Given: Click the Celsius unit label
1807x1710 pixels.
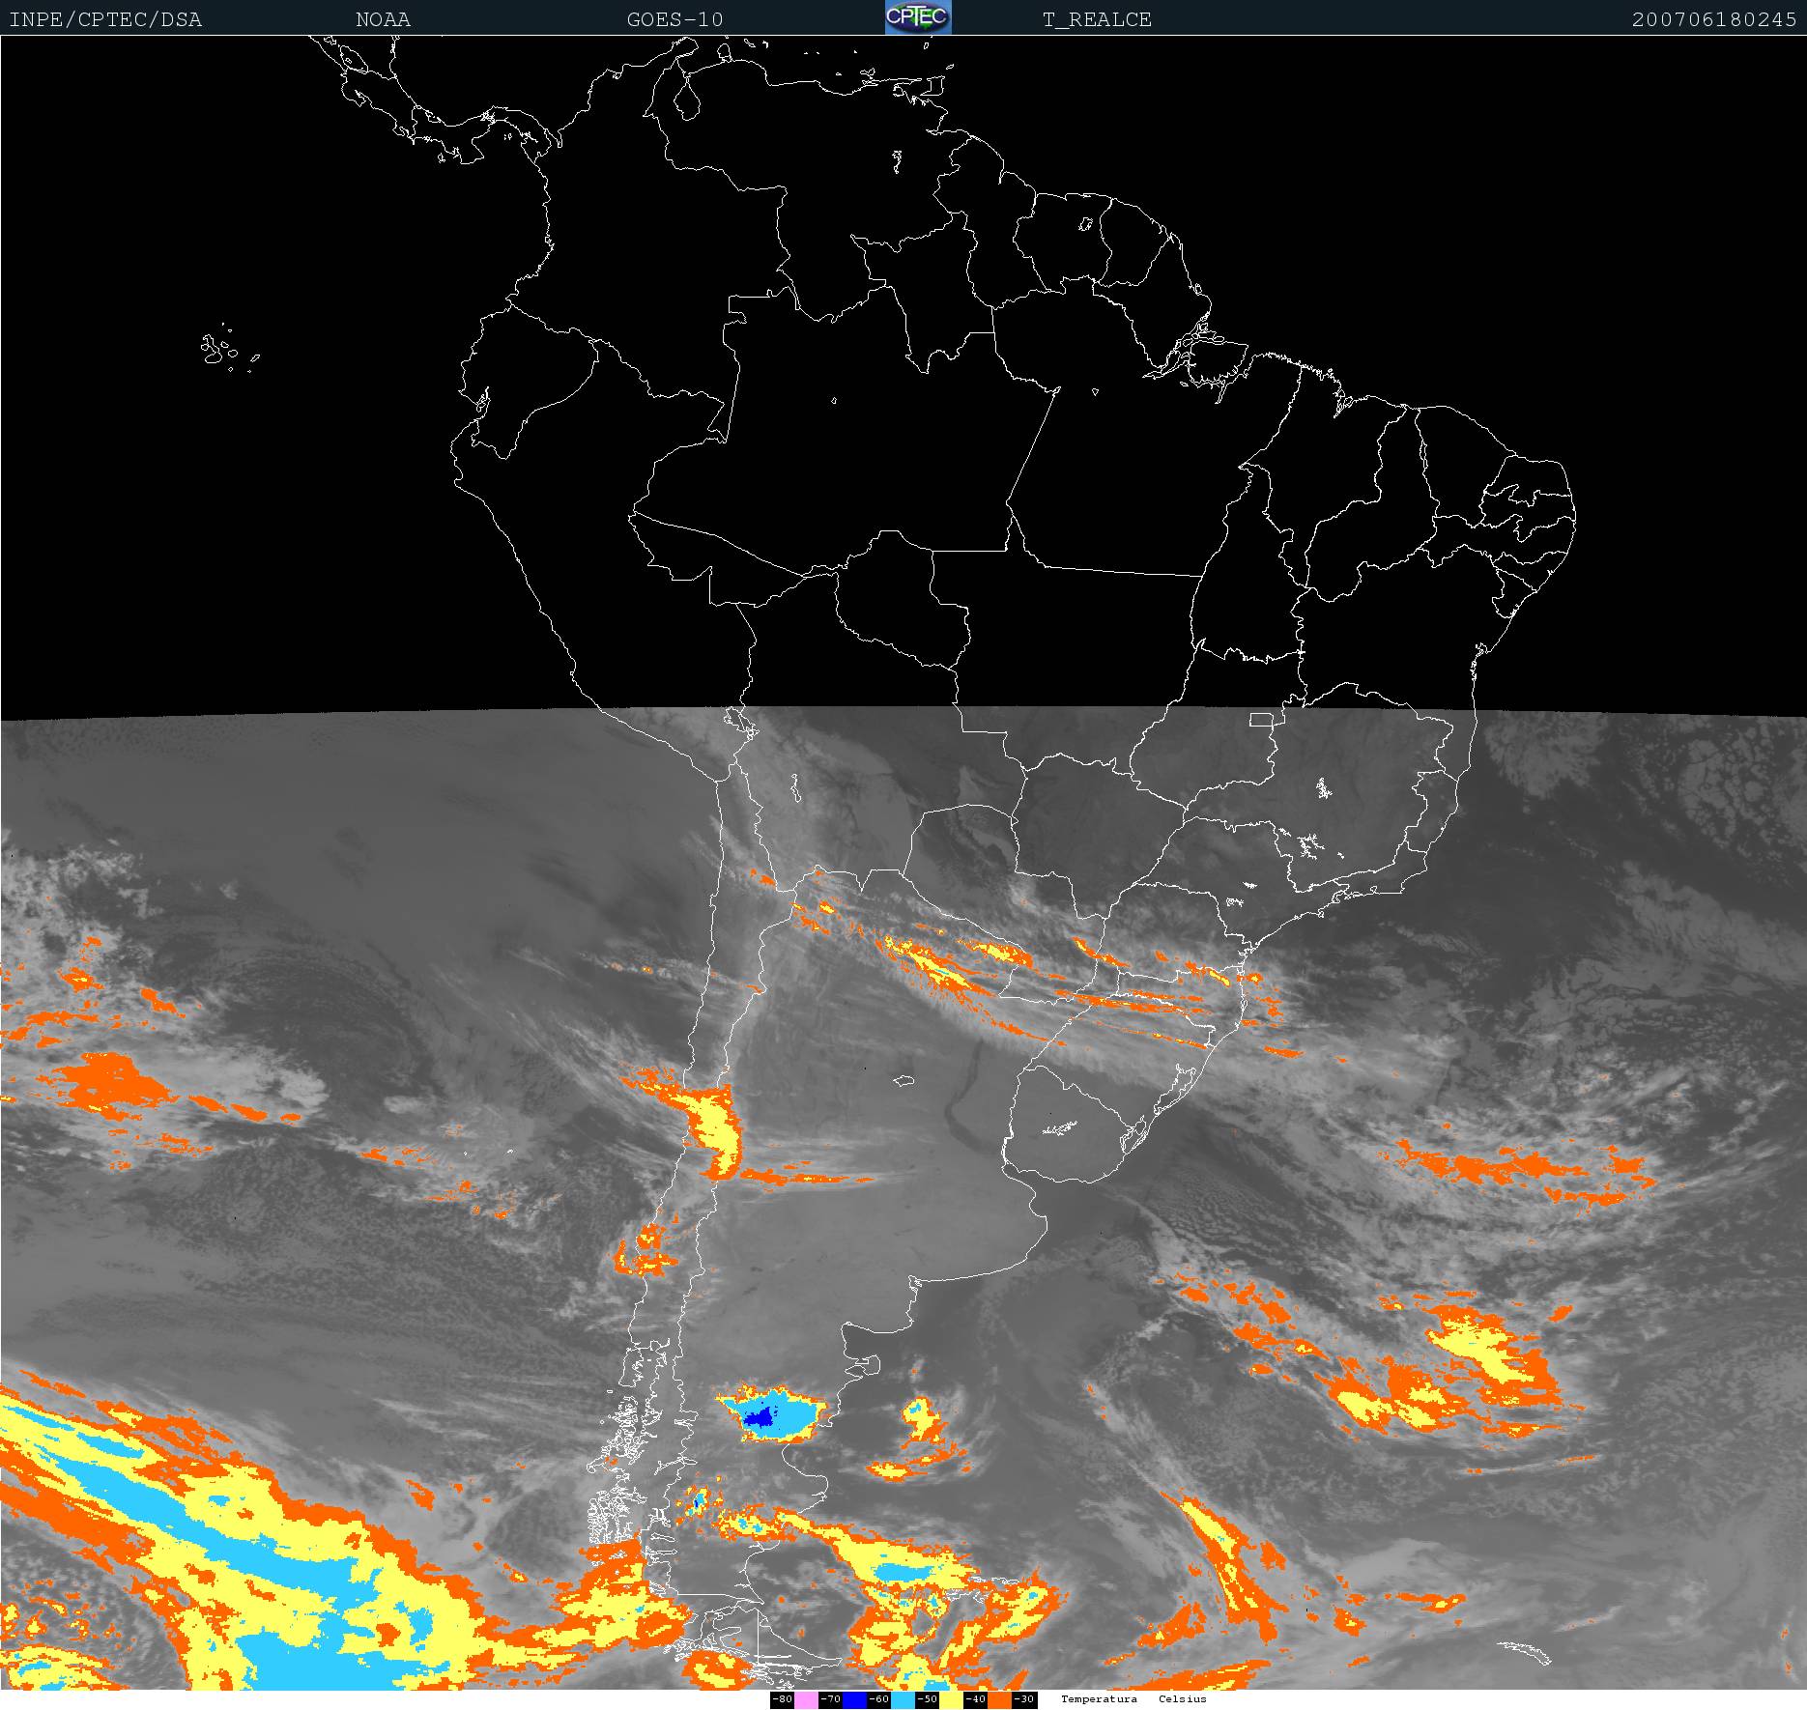Looking at the screenshot, I should [x=1183, y=1698].
